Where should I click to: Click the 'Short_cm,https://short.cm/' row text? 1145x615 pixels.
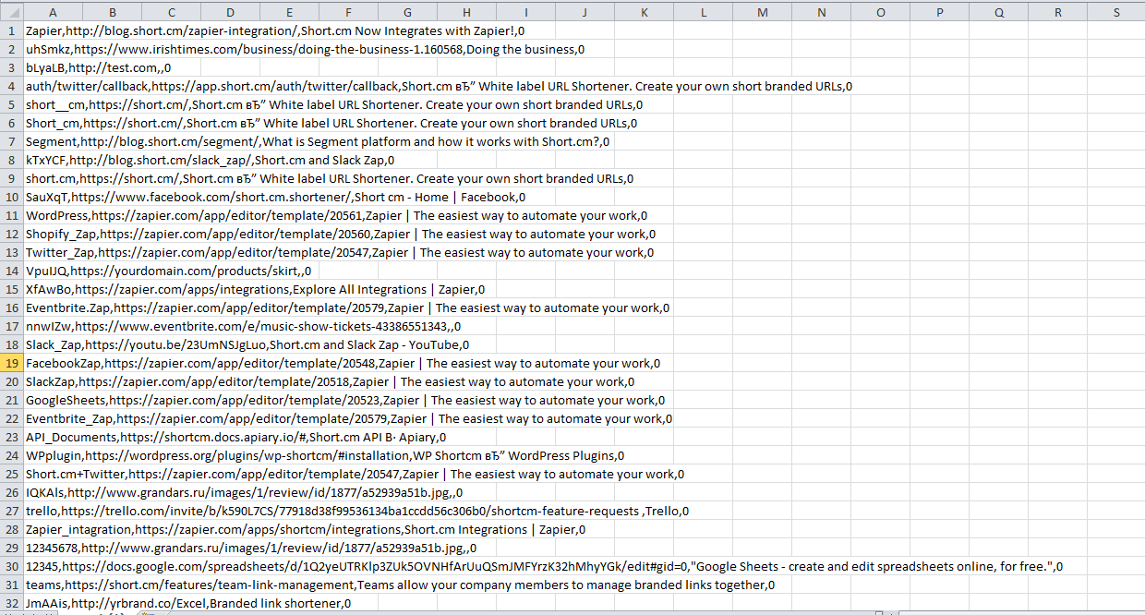[x=331, y=123]
